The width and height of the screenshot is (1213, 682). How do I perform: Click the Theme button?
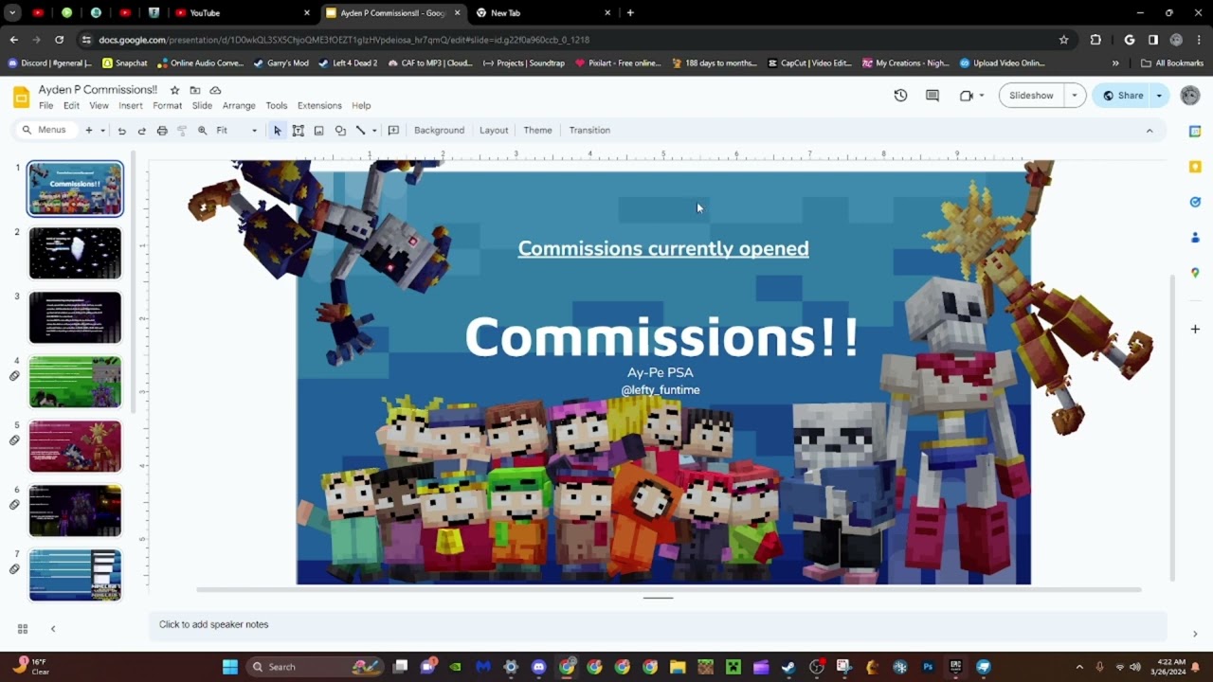537,131
